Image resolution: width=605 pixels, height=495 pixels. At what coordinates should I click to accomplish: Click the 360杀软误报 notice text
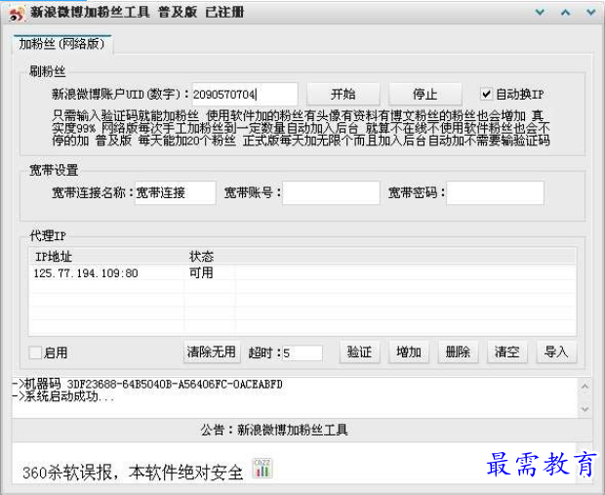click(x=133, y=473)
